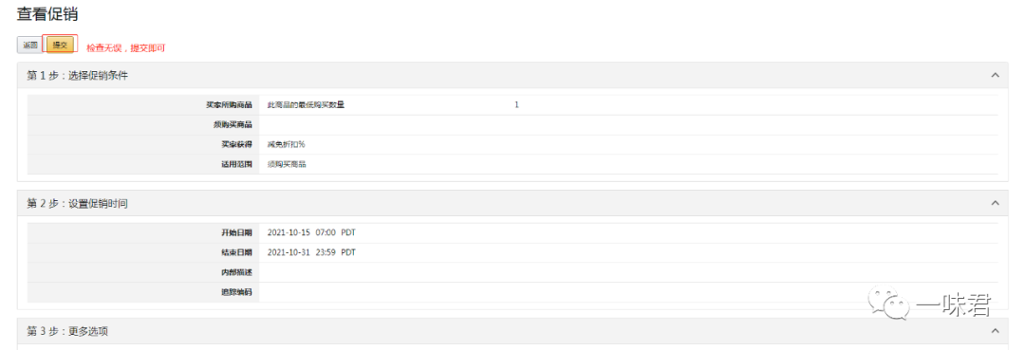This screenshot has height=350, width=1025.
Task: Click the WeChat logo icon in watermark
Action: (888, 304)
